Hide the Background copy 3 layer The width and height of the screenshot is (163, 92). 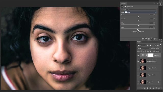(138, 61)
